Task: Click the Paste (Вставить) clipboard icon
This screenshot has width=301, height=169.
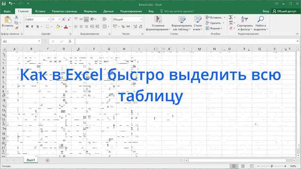Action: (8, 20)
